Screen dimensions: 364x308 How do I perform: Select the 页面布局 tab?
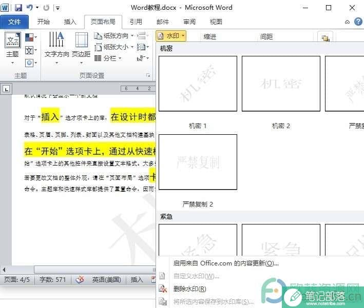(x=103, y=22)
